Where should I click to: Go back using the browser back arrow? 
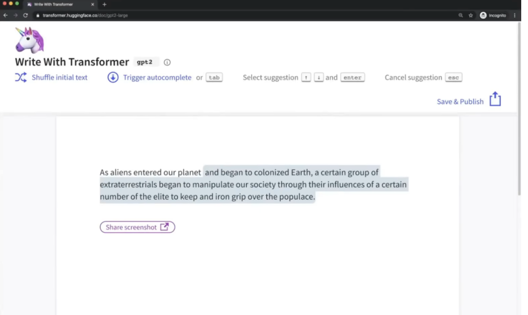tap(5, 15)
